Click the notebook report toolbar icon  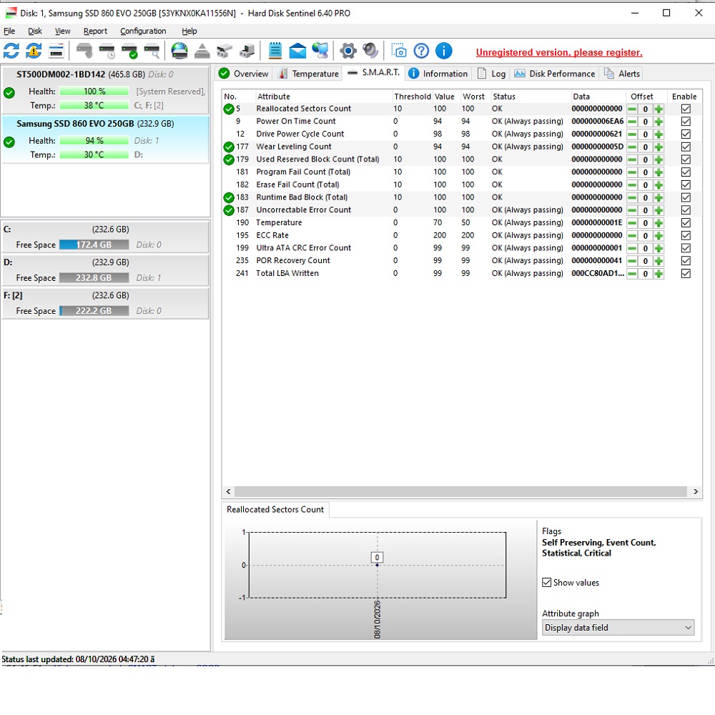tap(275, 51)
